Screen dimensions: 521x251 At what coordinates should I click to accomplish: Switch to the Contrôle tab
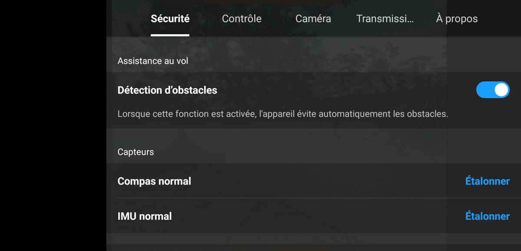tap(241, 19)
